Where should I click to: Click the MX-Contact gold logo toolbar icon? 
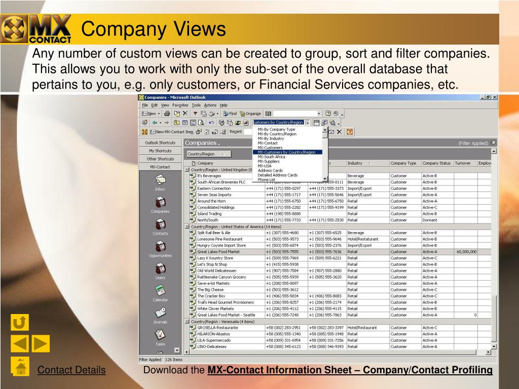tap(144, 132)
